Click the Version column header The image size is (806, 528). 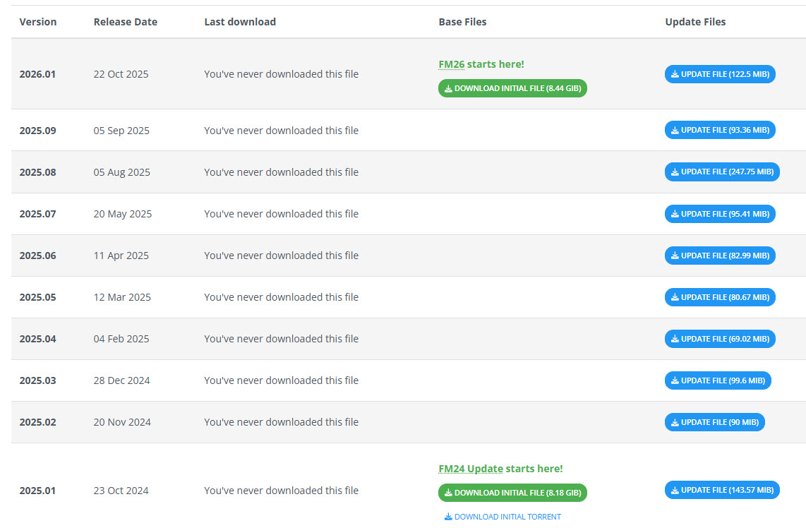tap(38, 22)
